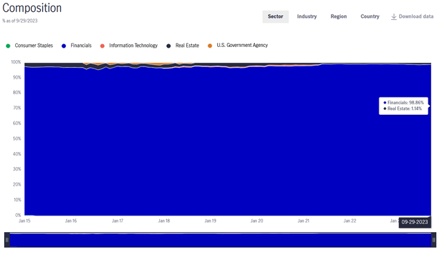Click the blue Financials legend dot
This screenshot has width=443, height=257.
tap(64, 46)
